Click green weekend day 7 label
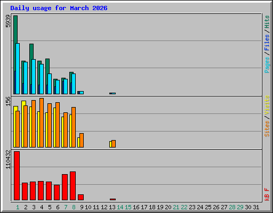Viewport: 273px width, 213px height. coord(66,207)
